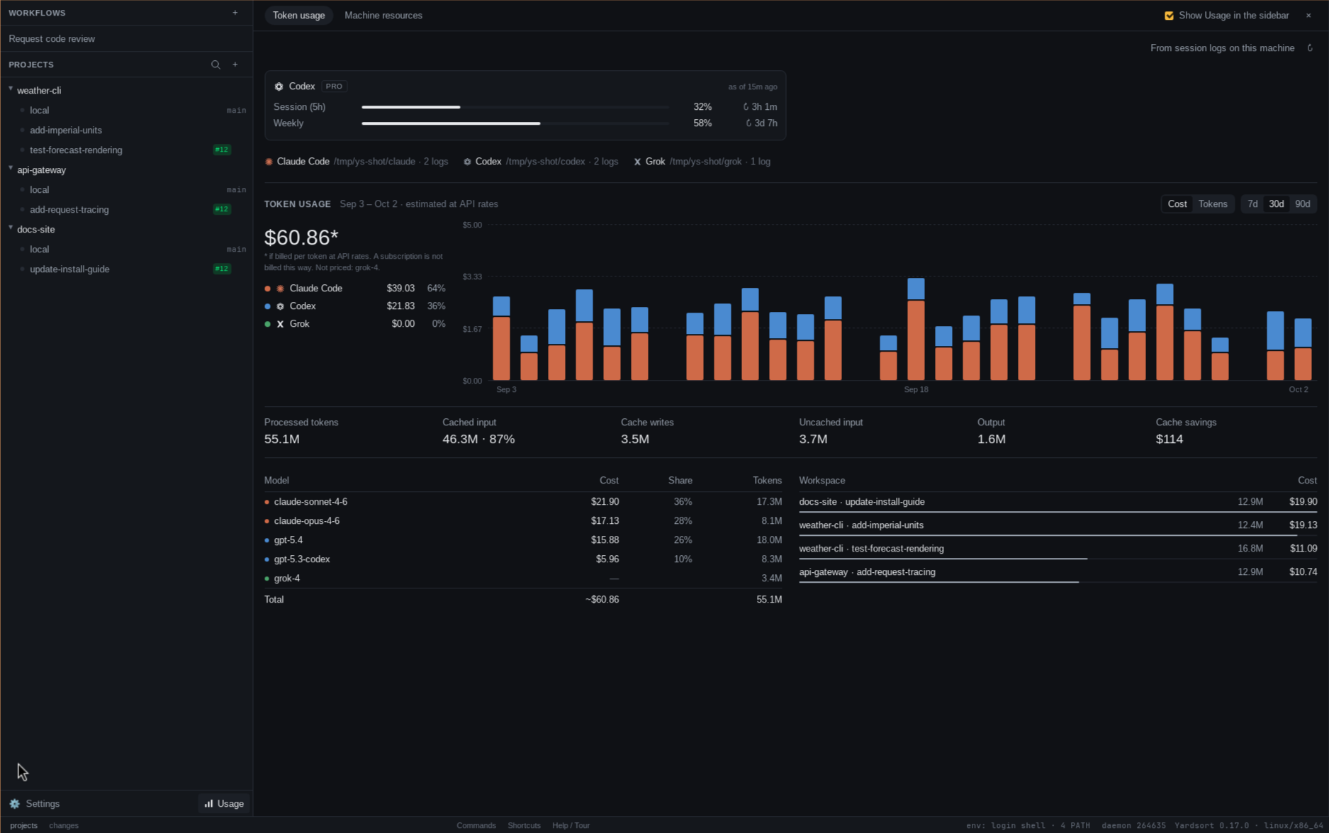Screen dimensions: 1329x833
Task: Click Codex logo icon in PRO card
Action: pyautogui.click(x=279, y=86)
